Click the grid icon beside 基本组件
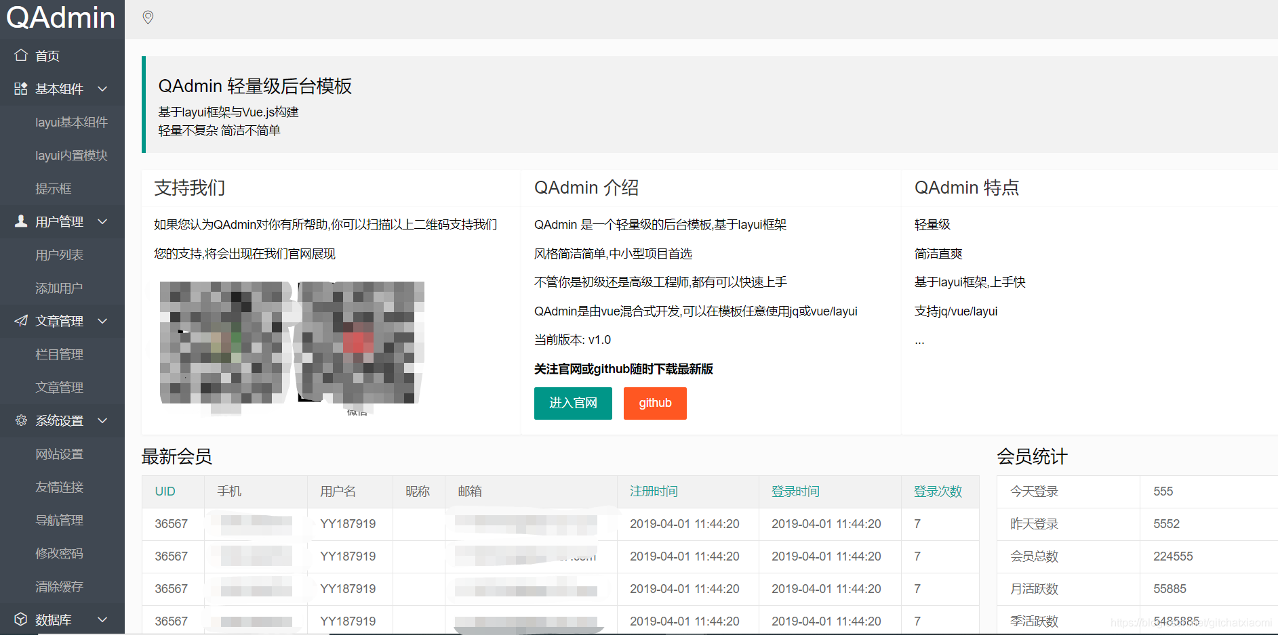1278x635 pixels. [21, 89]
